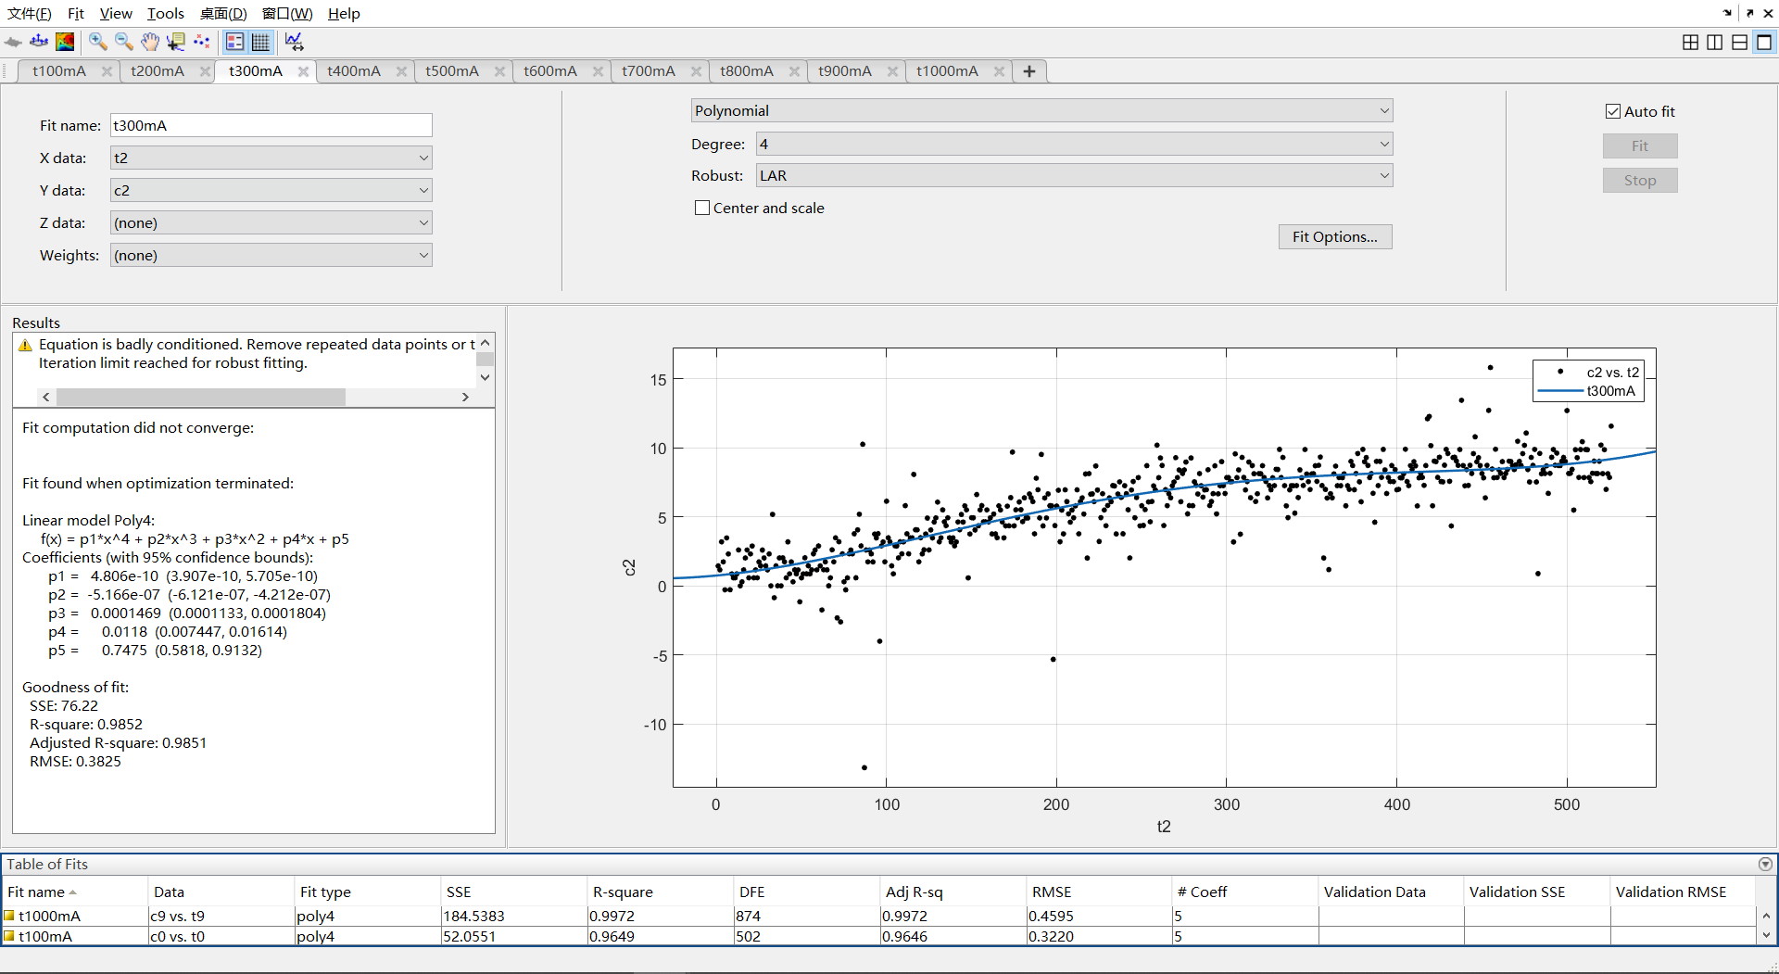This screenshot has width=1779, height=974.
Task: Click the undock window arrow icon
Action: [1749, 13]
